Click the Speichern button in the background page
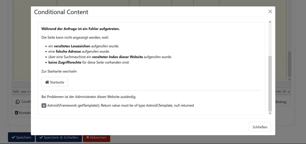The image size is (306, 144). point(21,138)
